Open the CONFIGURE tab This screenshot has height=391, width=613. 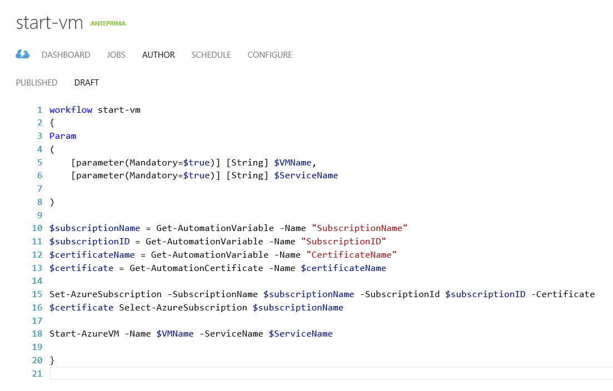pyautogui.click(x=270, y=54)
